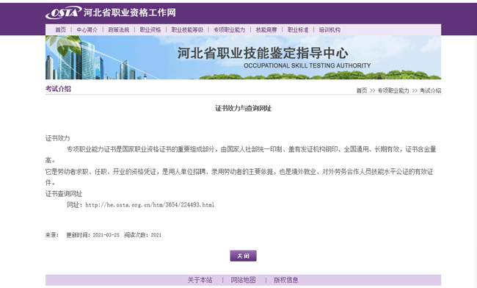
Task: Click 首页 in the breadcrumb trail
Action: point(362,90)
